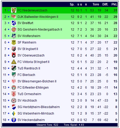
Task: Click the FC Bierbach green shield crest
Action: (x=14, y=75)
